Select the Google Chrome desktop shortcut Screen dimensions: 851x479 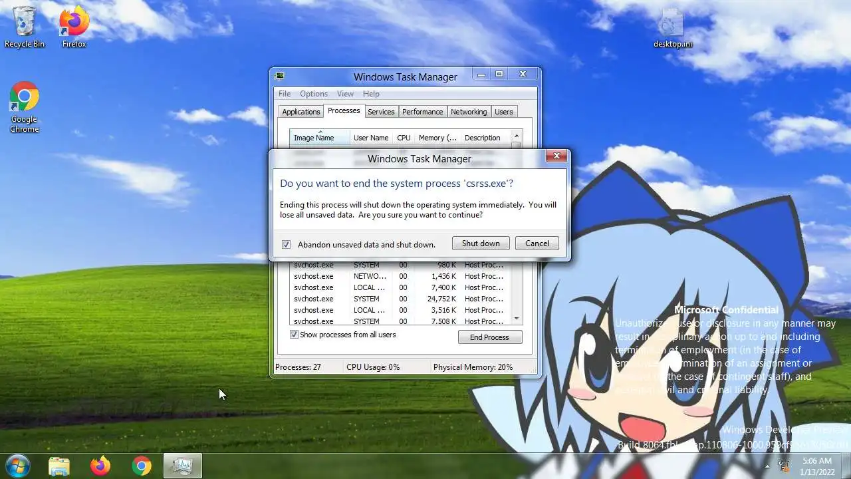[24, 108]
